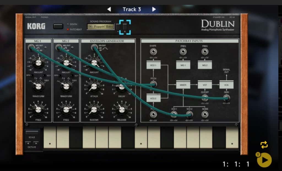Click the MG 1 AMOUNT knob
This screenshot has width=282, height=171.
pos(38,63)
